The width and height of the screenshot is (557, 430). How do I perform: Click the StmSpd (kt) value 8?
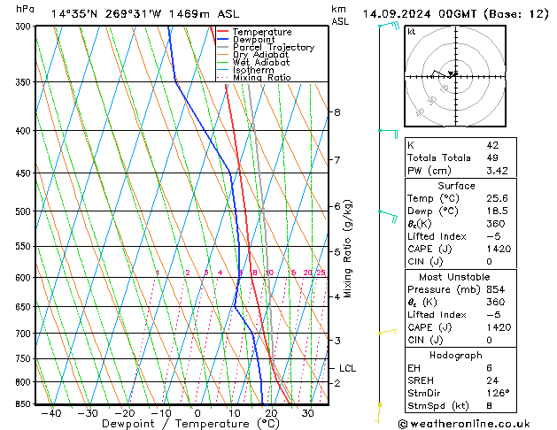490,406
